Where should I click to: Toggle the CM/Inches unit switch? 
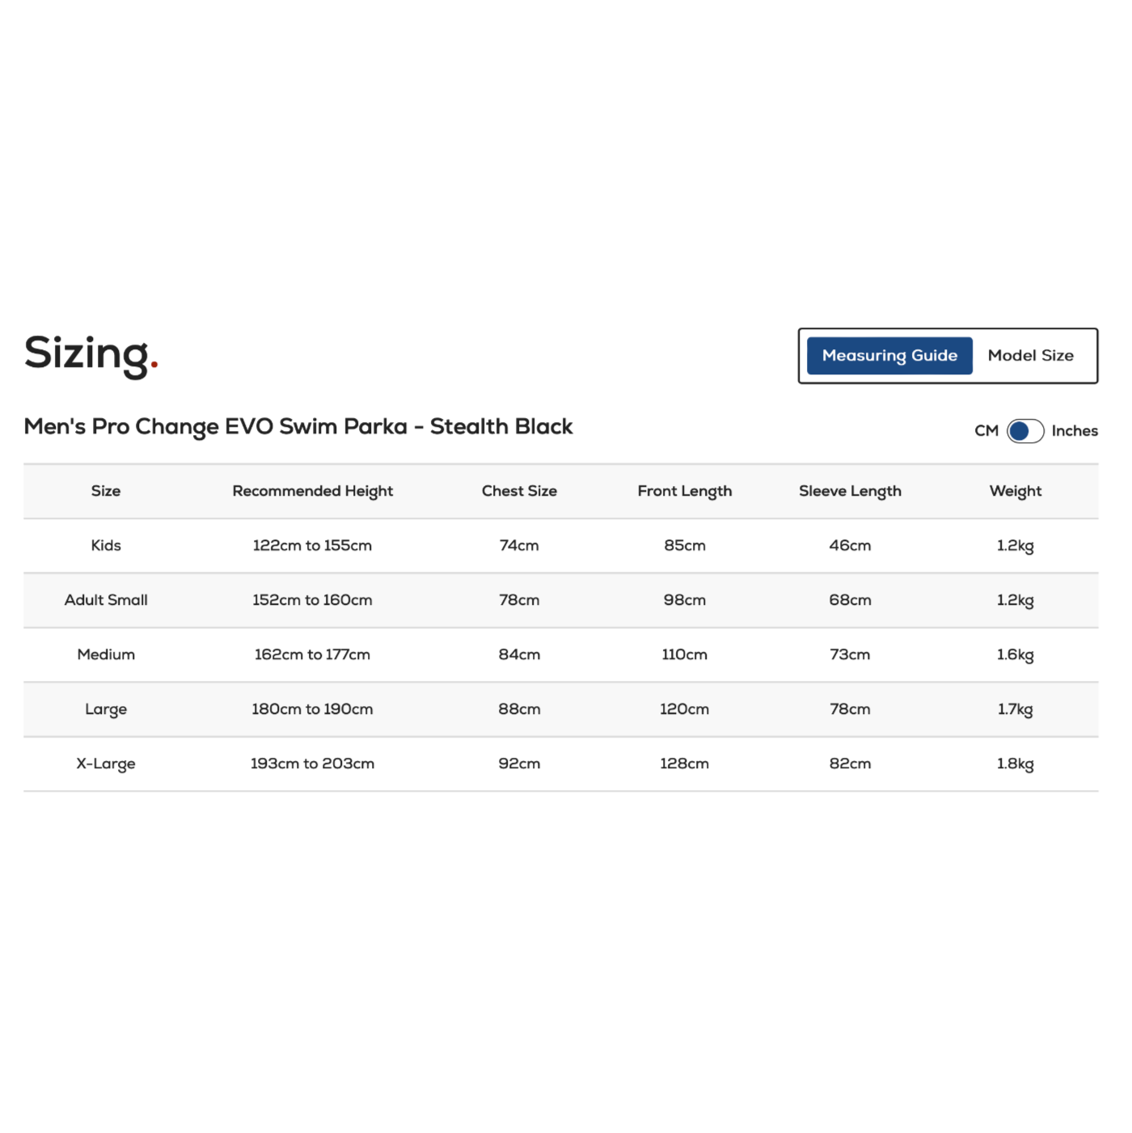(1024, 431)
